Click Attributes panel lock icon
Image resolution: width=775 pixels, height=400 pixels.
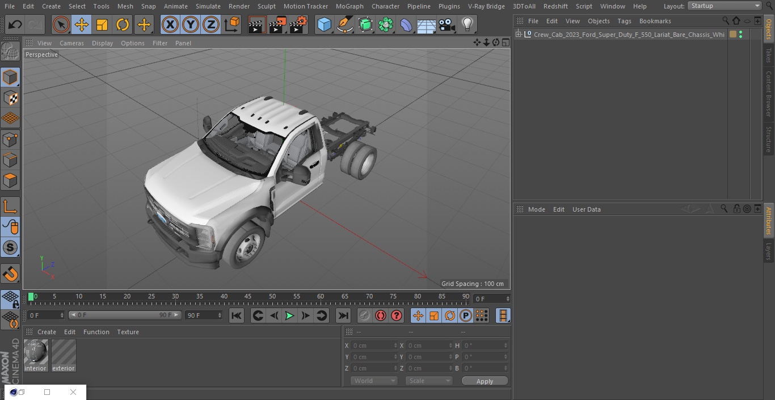[x=736, y=209]
